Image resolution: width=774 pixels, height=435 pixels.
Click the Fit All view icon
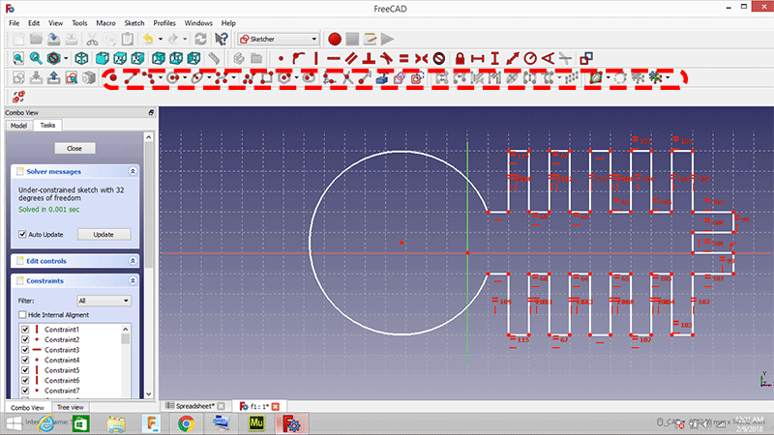(x=18, y=59)
